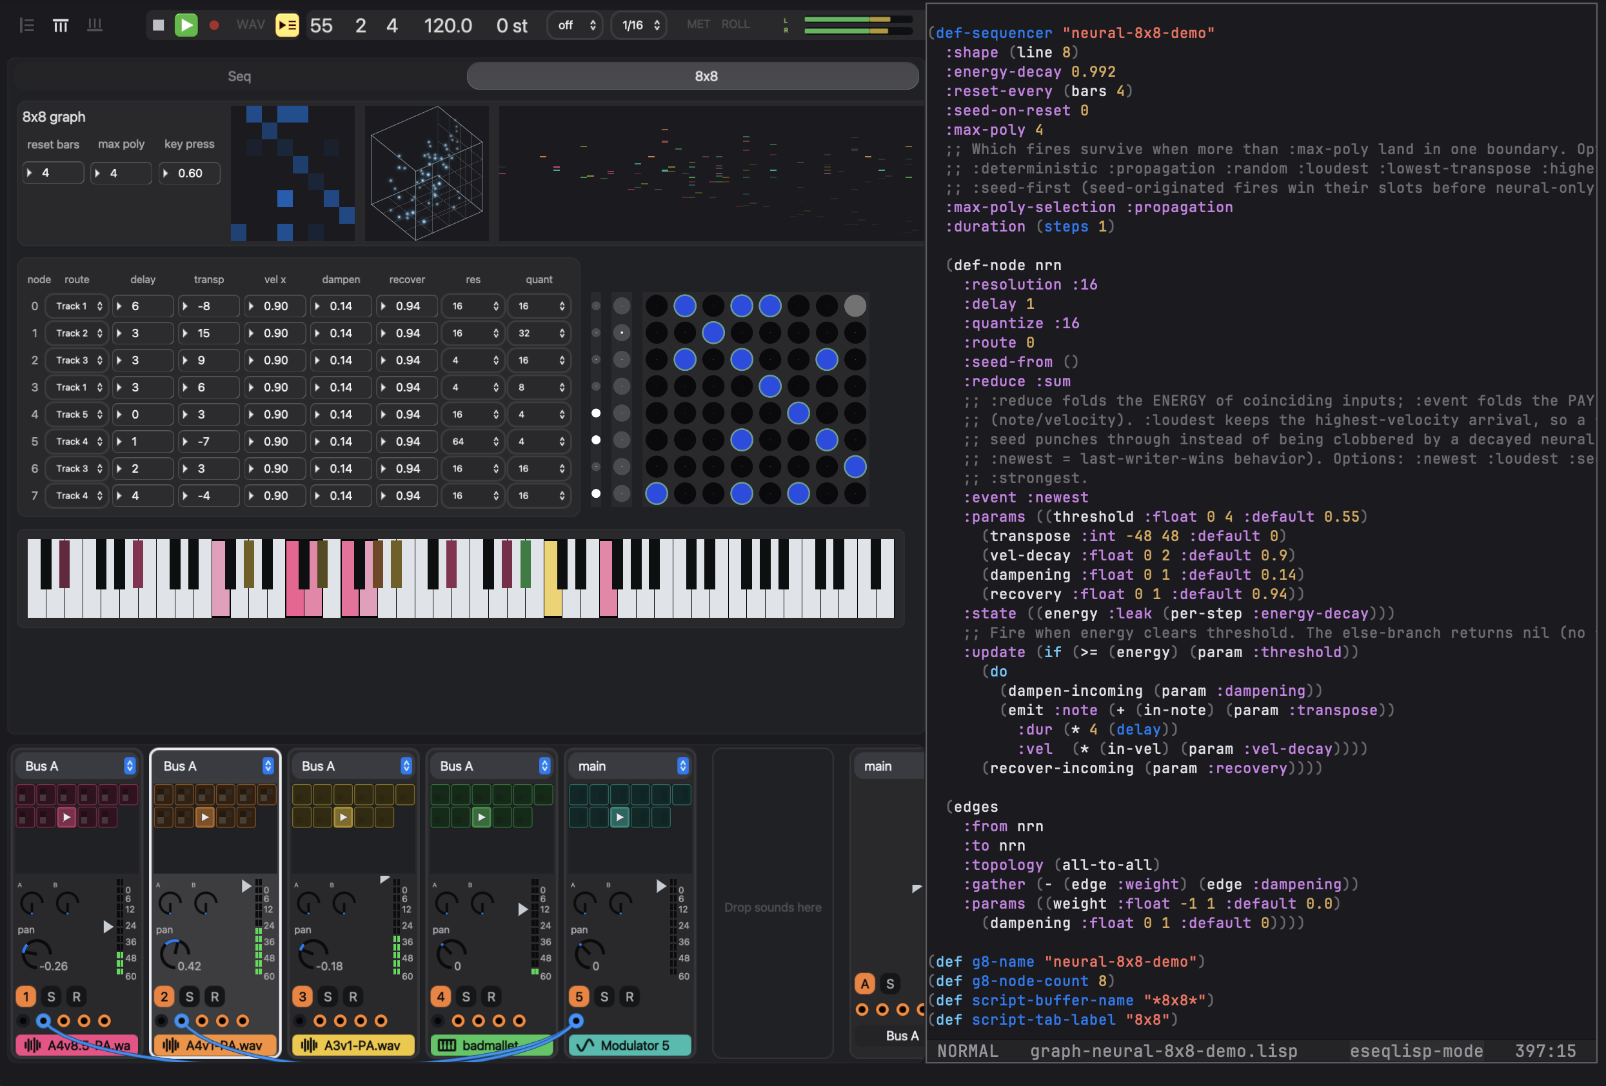Click node 0 delay stepper arrow

click(x=119, y=306)
